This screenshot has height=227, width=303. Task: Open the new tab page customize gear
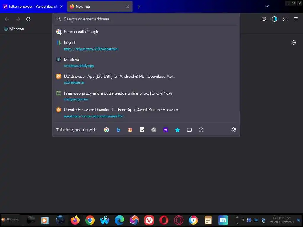pos(294,43)
